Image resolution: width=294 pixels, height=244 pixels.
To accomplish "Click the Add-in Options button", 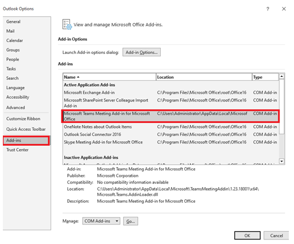I will (141, 52).
